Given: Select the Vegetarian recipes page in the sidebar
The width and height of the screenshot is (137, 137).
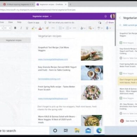Looking at the screenshot, I should (15, 40).
